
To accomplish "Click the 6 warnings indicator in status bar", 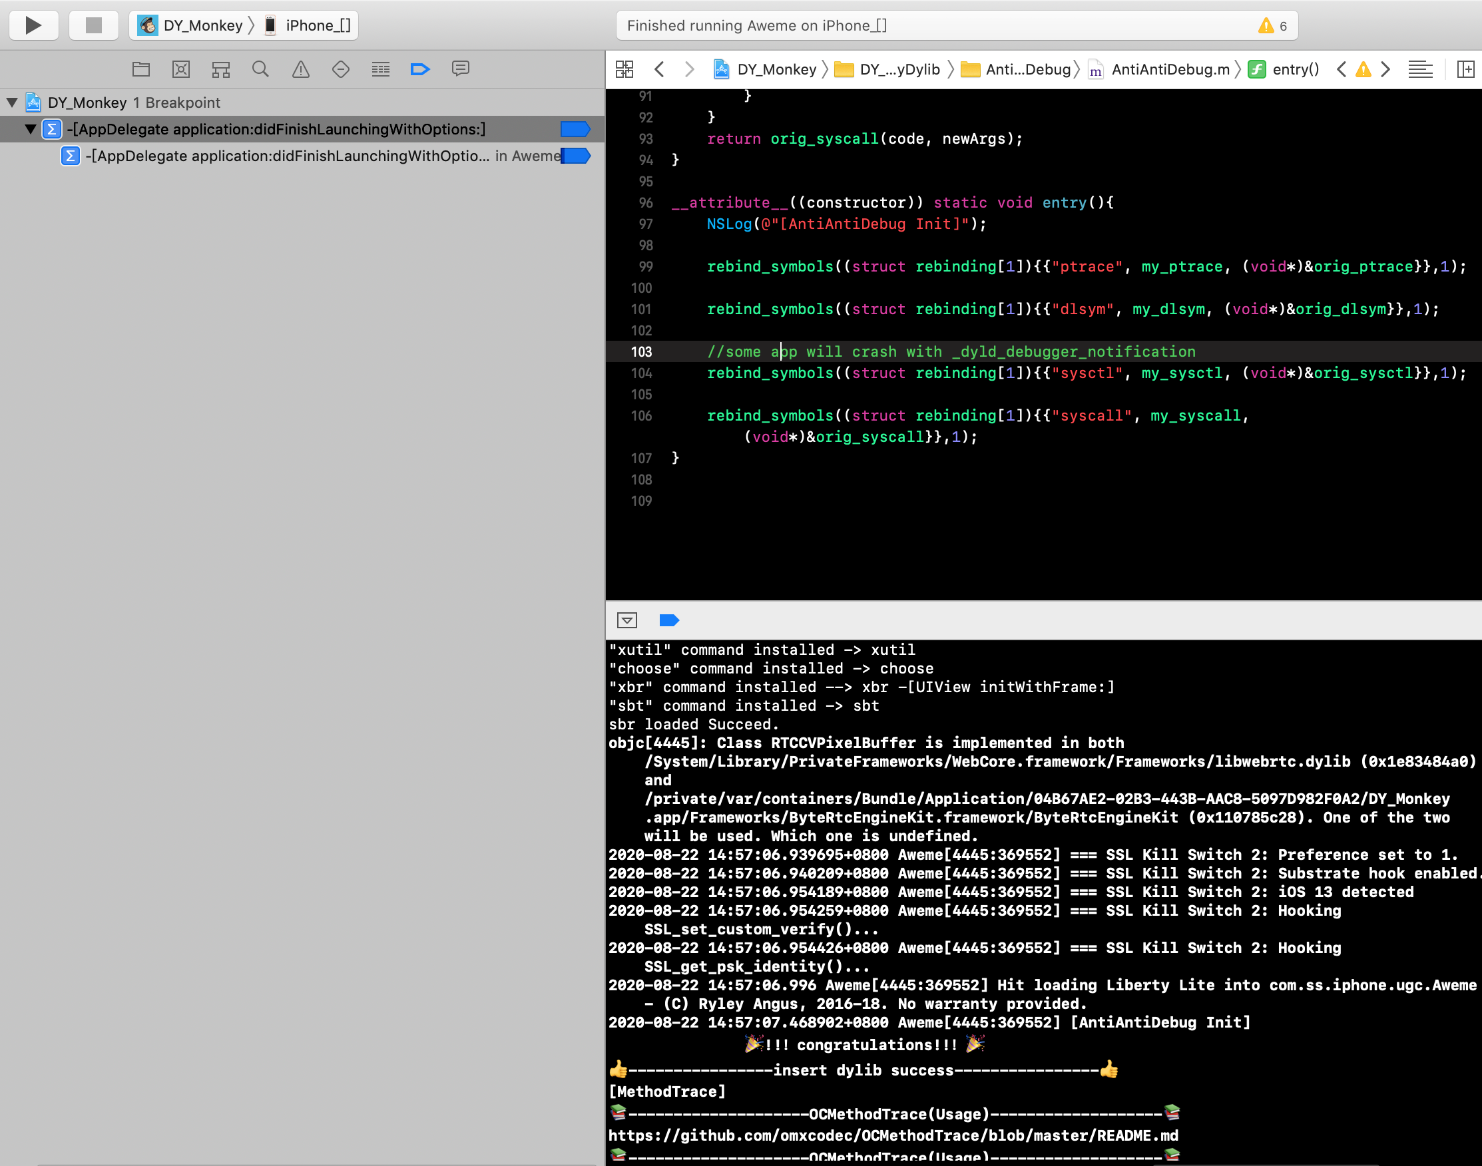I will click(1273, 25).
